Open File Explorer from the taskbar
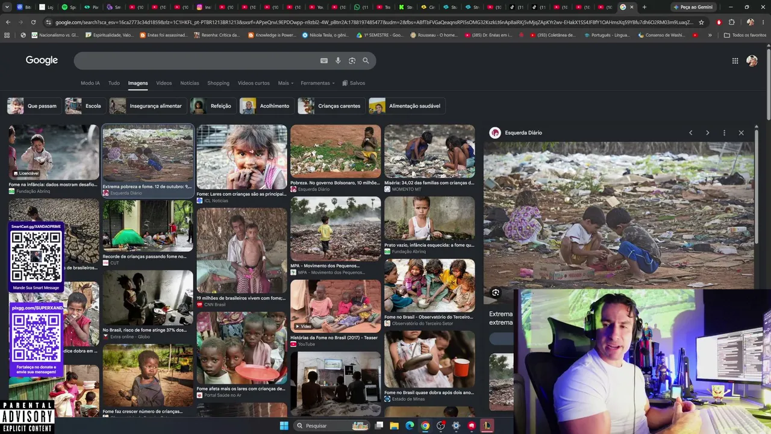Image resolution: width=771 pixels, height=434 pixels. (x=395, y=426)
